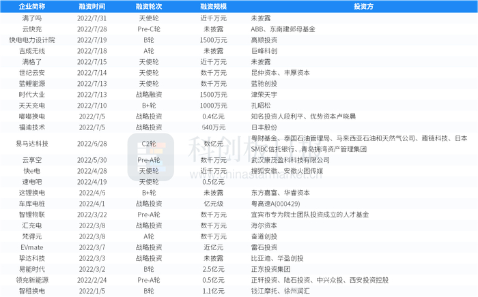Click the date 2022/7/19
478x297 pixels.
[x=92, y=40]
